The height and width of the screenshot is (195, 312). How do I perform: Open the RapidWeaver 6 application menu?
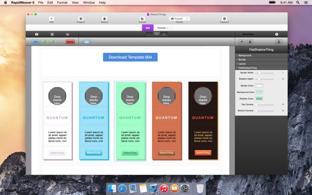tap(23, 3)
